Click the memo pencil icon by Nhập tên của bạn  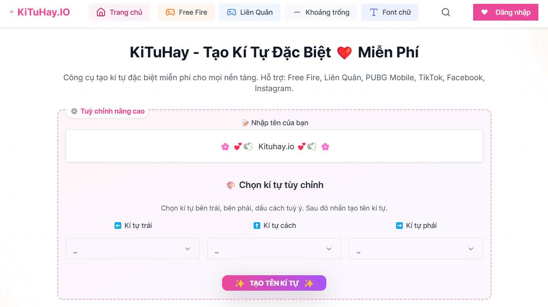[245, 123]
